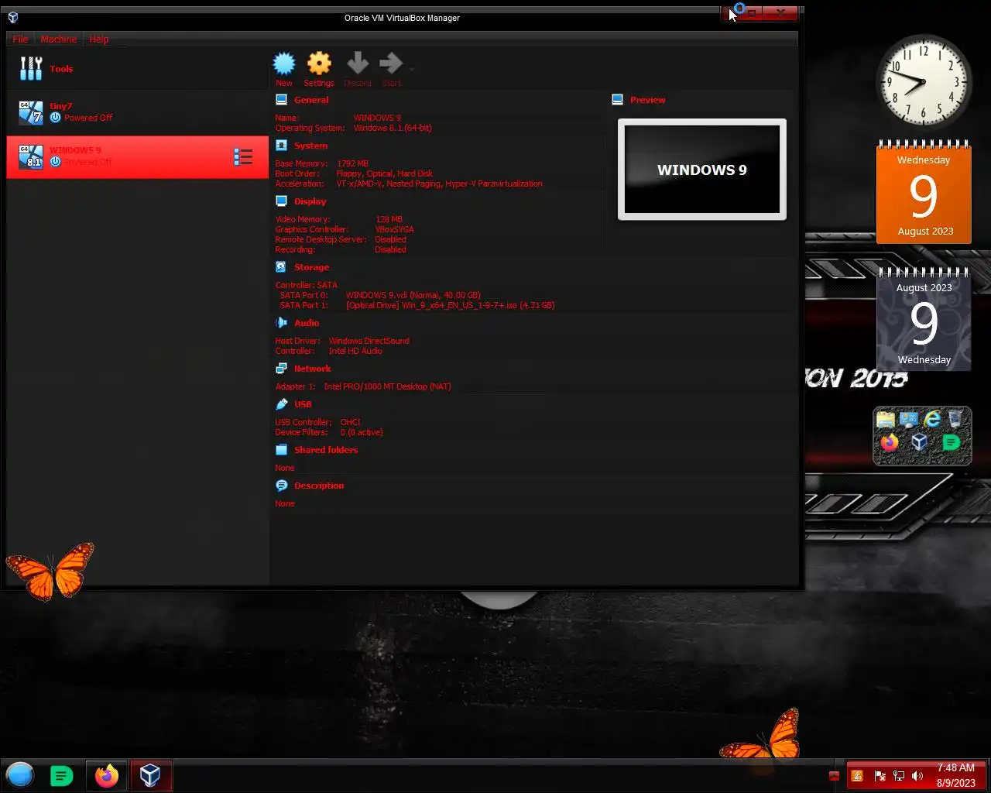This screenshot has height=793, width=991.
Task: Open green chat app in launcher gadget
Action: [x=952, y=442]
